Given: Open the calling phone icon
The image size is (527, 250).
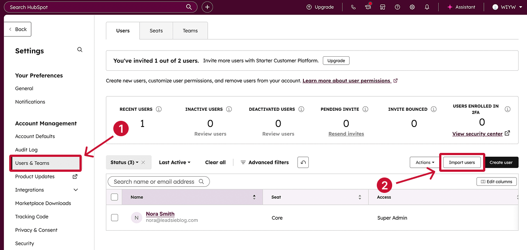Looking at the screenshot, I should (x=354, y=7).
